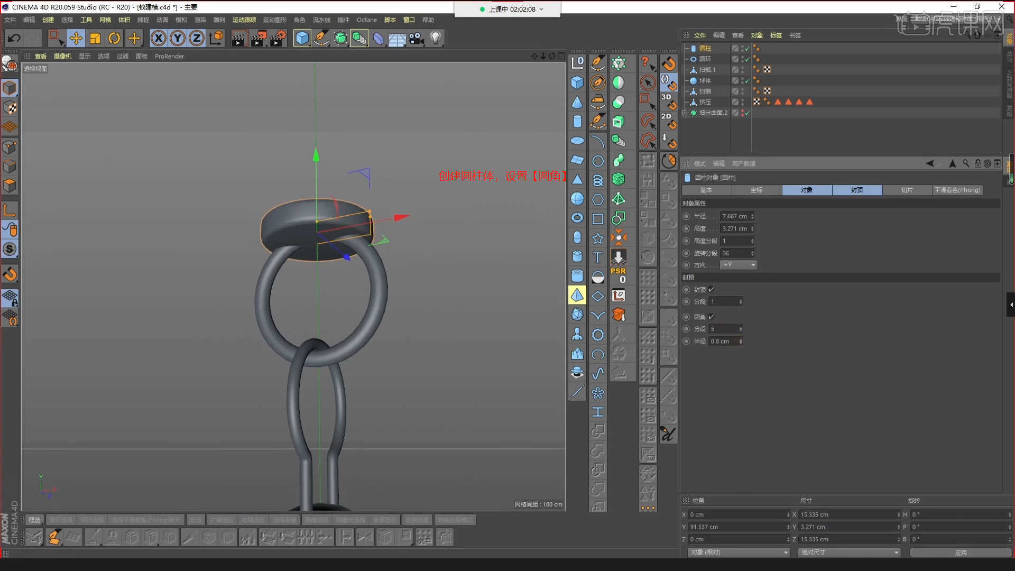The width and height of the screenshot is (1015, 571).
Task: Click the lock icon in attributes panel
Action: click(977, 163)
